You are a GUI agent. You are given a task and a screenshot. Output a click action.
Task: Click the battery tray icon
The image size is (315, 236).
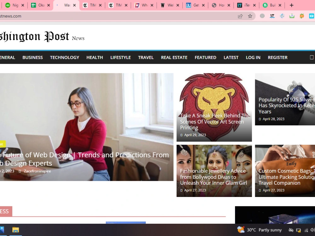coord(299,230)
